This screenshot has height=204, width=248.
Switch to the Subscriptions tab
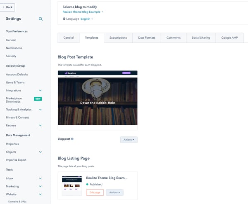tap(118, 38)
